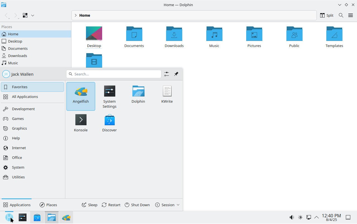Click Angelfish icon in the taskbar
The height and width of the screenshot is (224, 357).
pyautogui.click(x=66, y=217)
